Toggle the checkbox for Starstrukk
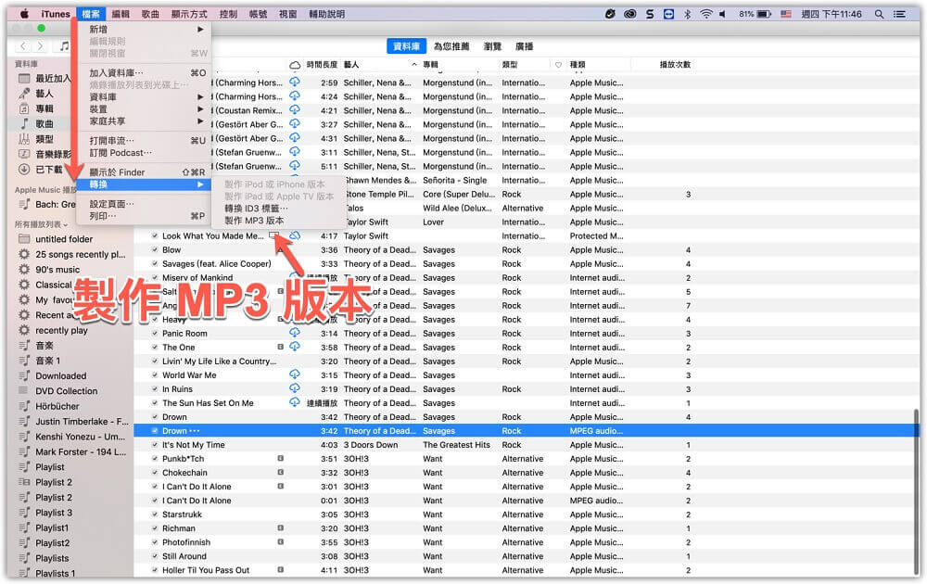The image size is (927, 584). [x=155, y=514]
